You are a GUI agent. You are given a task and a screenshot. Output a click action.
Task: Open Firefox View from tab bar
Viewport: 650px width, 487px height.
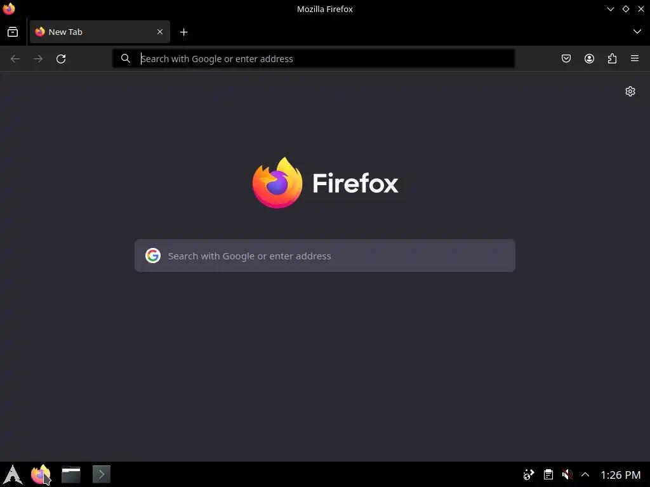tap(13, 32)
